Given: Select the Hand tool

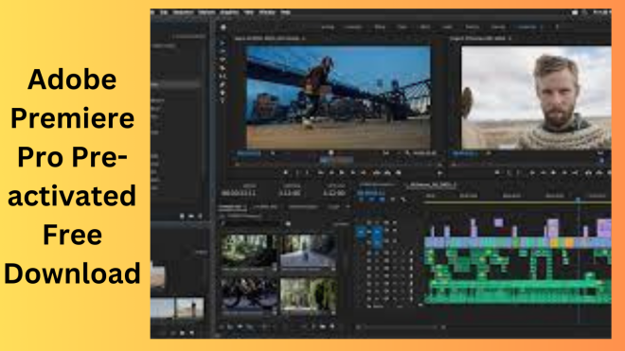Looking at the screenshot, I should 223,93.
